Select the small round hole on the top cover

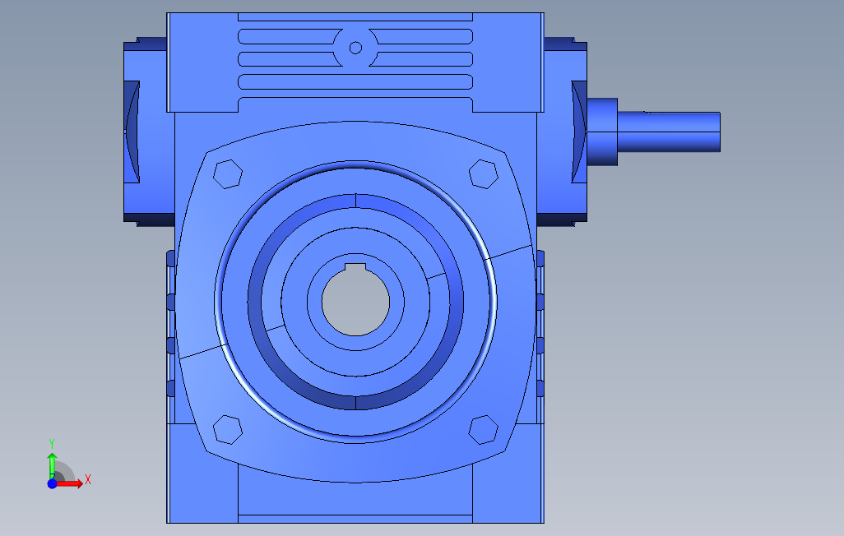pyautogui.click(x=355, y=48)
